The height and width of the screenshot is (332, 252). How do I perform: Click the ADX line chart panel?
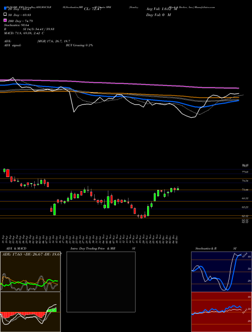pyautogui.click(x=30, y=272)
